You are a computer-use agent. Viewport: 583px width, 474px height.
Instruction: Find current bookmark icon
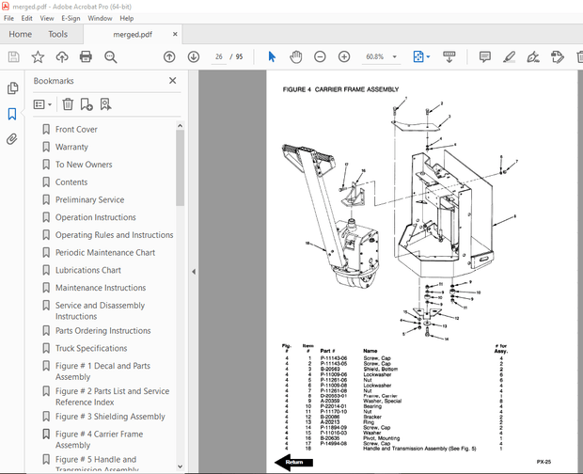click(105, 104)
